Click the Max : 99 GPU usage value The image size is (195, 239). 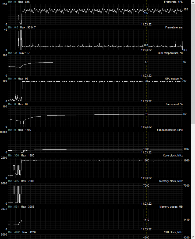23,79
